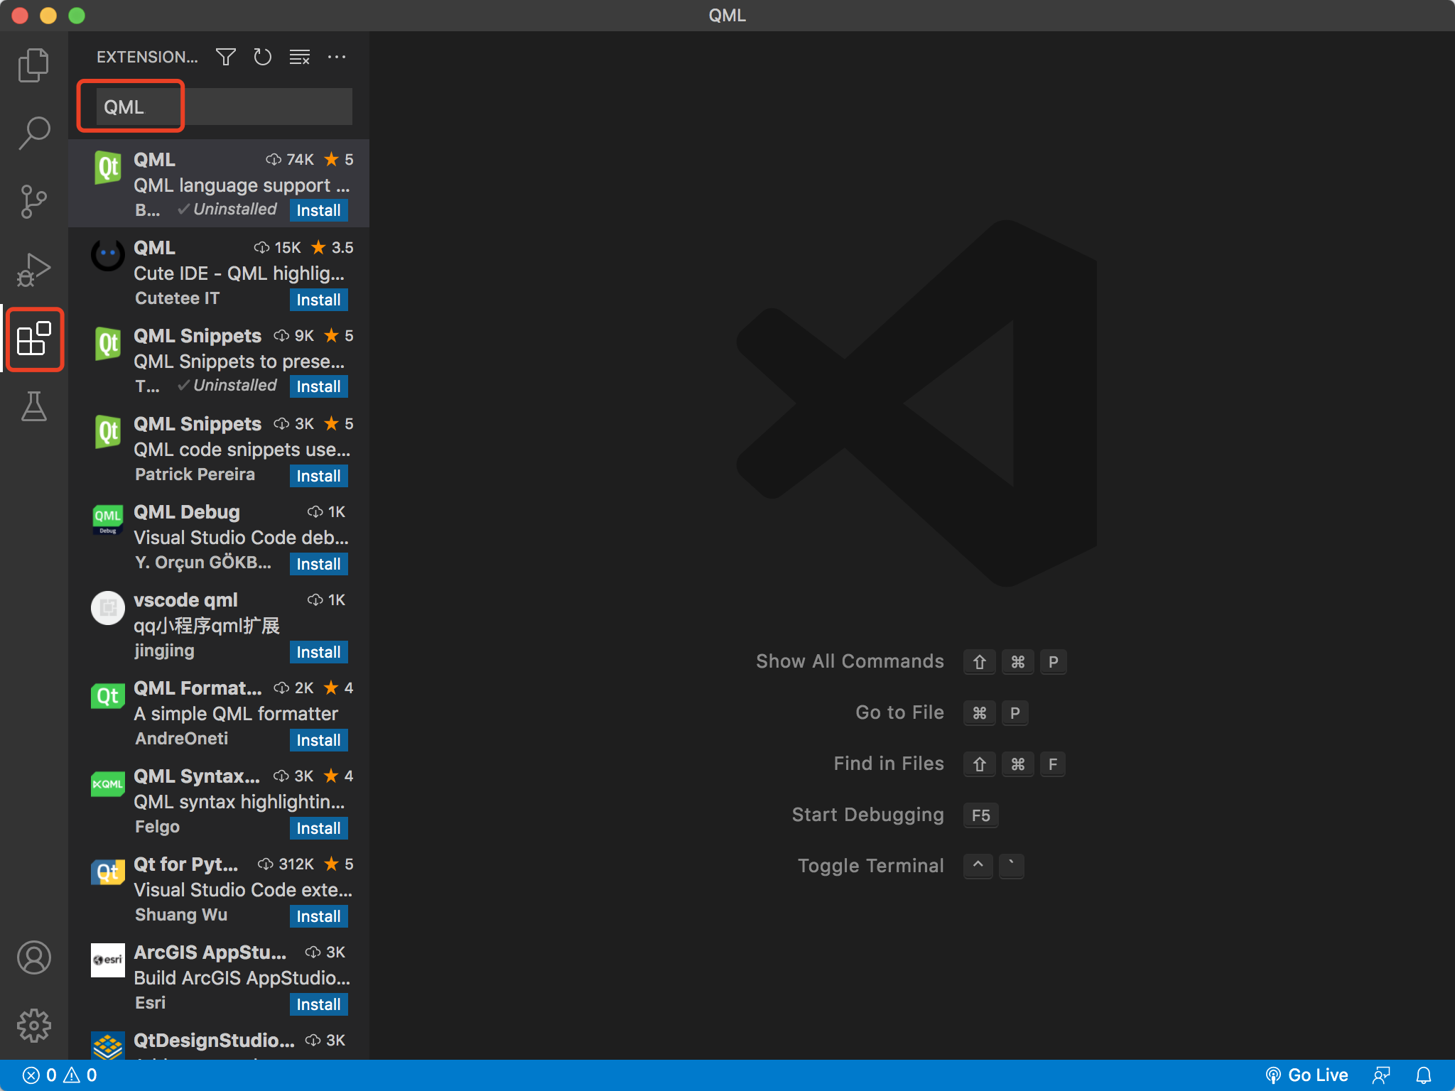The image size is (1455, 1091).
Task: Clear the extension search results
Action: click(299, 57)
